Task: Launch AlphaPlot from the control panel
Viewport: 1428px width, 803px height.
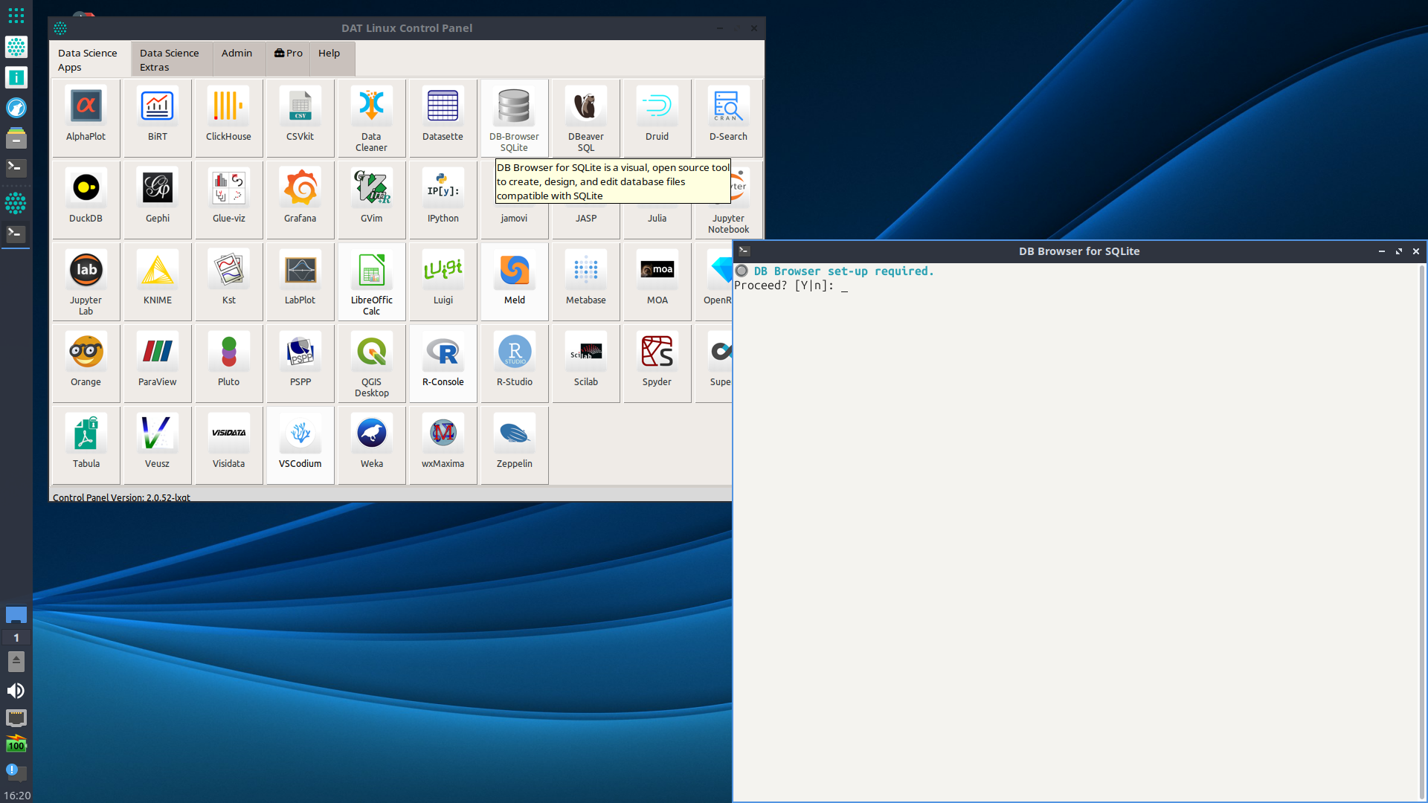Action: click(86, 117)
